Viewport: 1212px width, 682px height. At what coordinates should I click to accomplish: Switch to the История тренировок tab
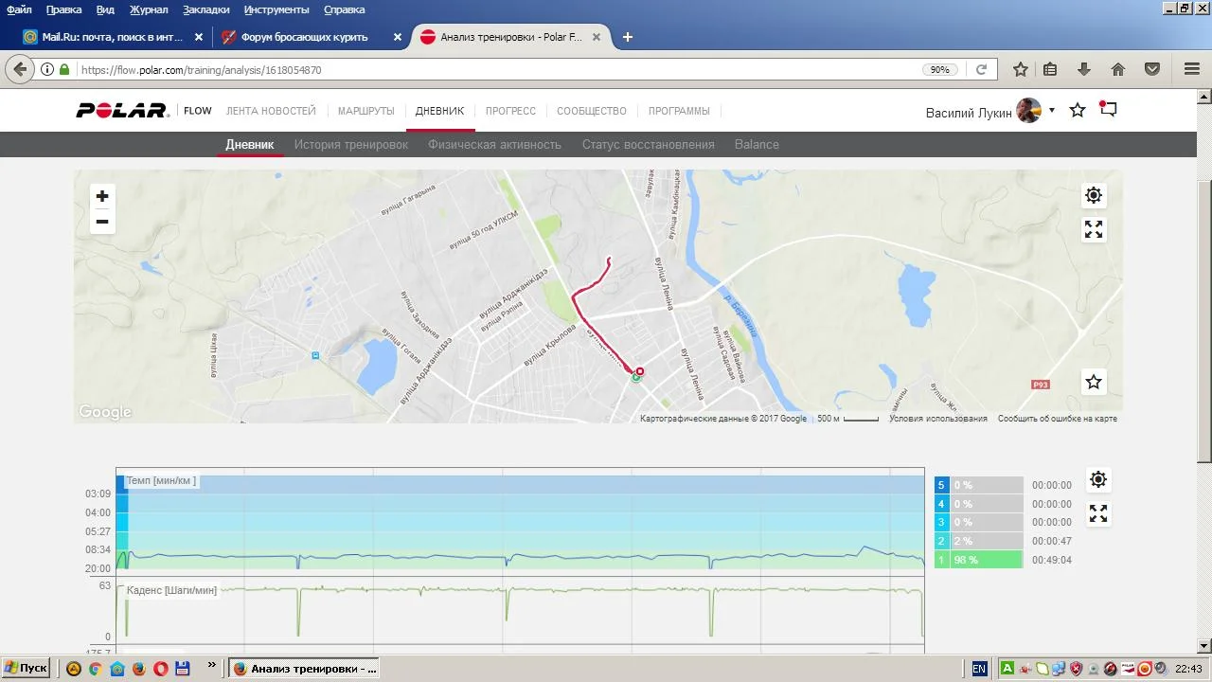350,145
